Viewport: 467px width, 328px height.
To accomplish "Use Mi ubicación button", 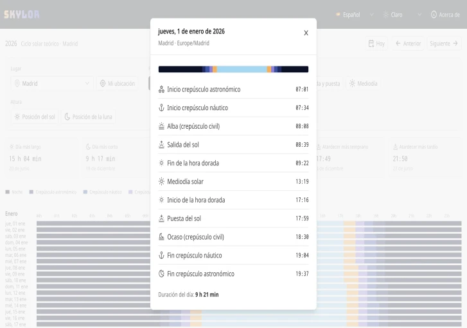I will pyautogui.click(x=118, y=83).
